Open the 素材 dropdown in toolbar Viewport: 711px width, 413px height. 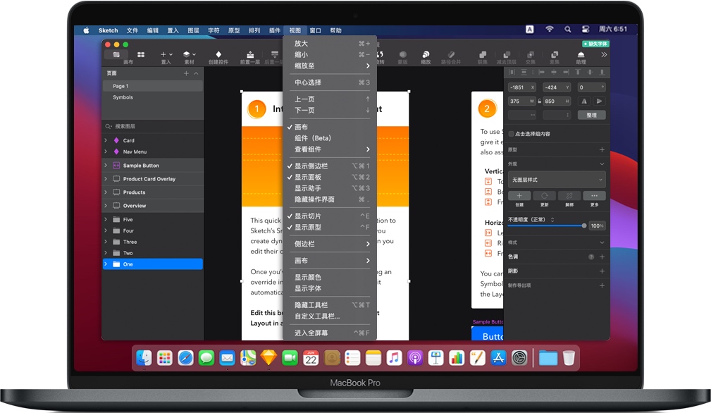pyautogui.click(x=190, y=54)
